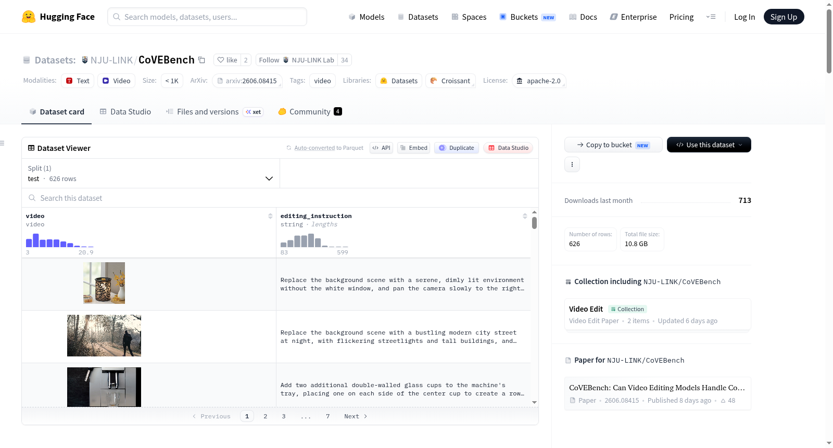Focus the Search this dataset field
The width and height of the screenshot is (833, 448).
(280, 198)
